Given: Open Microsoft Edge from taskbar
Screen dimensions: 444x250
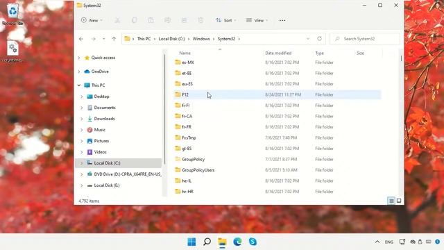Looking at the screenshot, I should [x=237, y=242].
